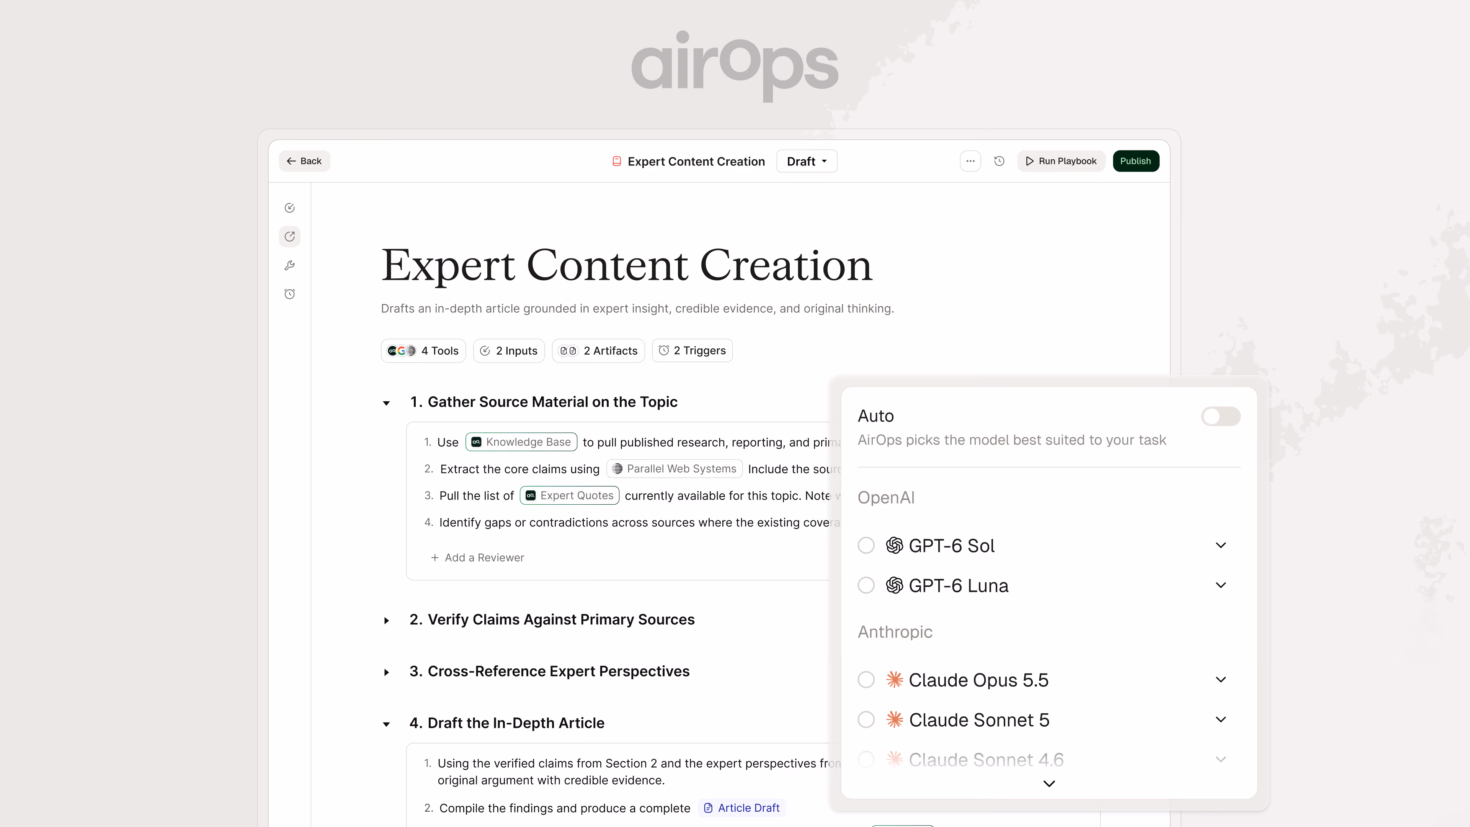Screen dimensions: 1470x827
Task: Expand step 2 Verify Claims Against Primary Sources
Action: tap(386, 620)
